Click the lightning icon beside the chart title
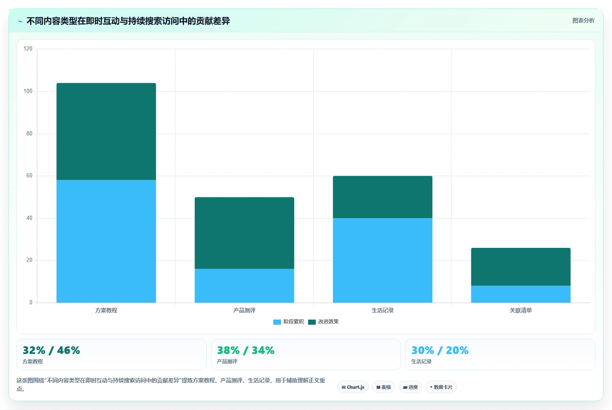 click(x=20, y=21)
